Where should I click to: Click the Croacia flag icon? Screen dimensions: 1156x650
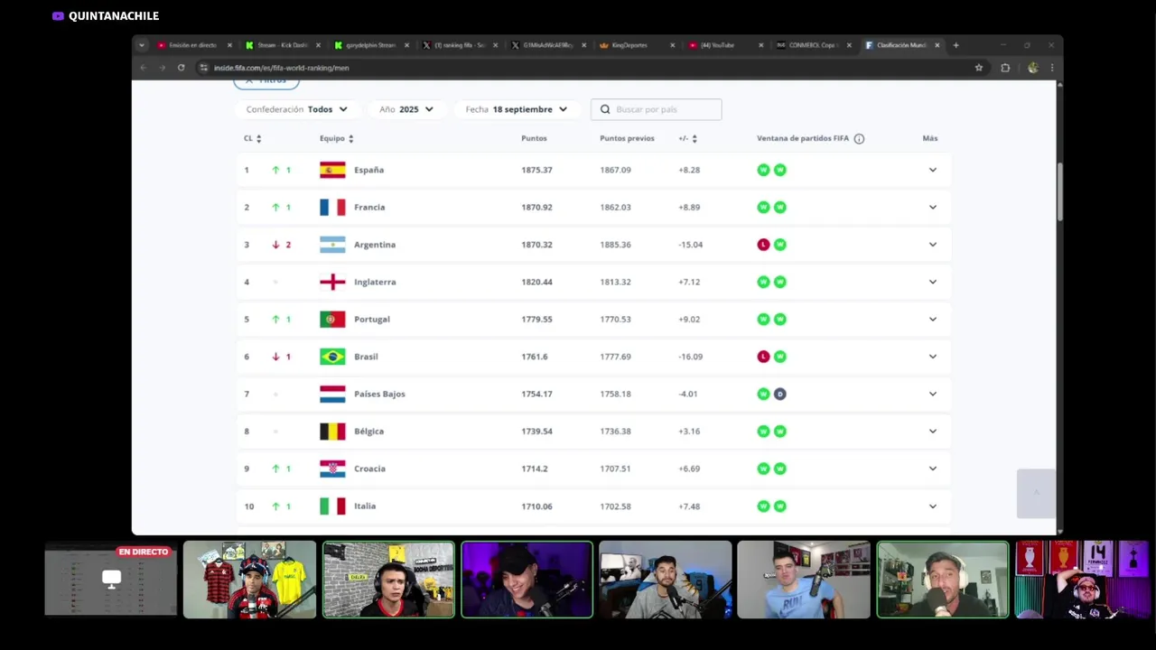click(x=332, y=469)
